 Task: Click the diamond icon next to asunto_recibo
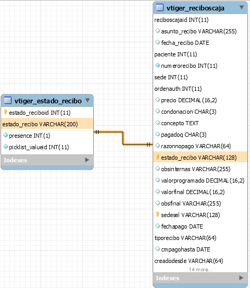click(x=157, y=31)
